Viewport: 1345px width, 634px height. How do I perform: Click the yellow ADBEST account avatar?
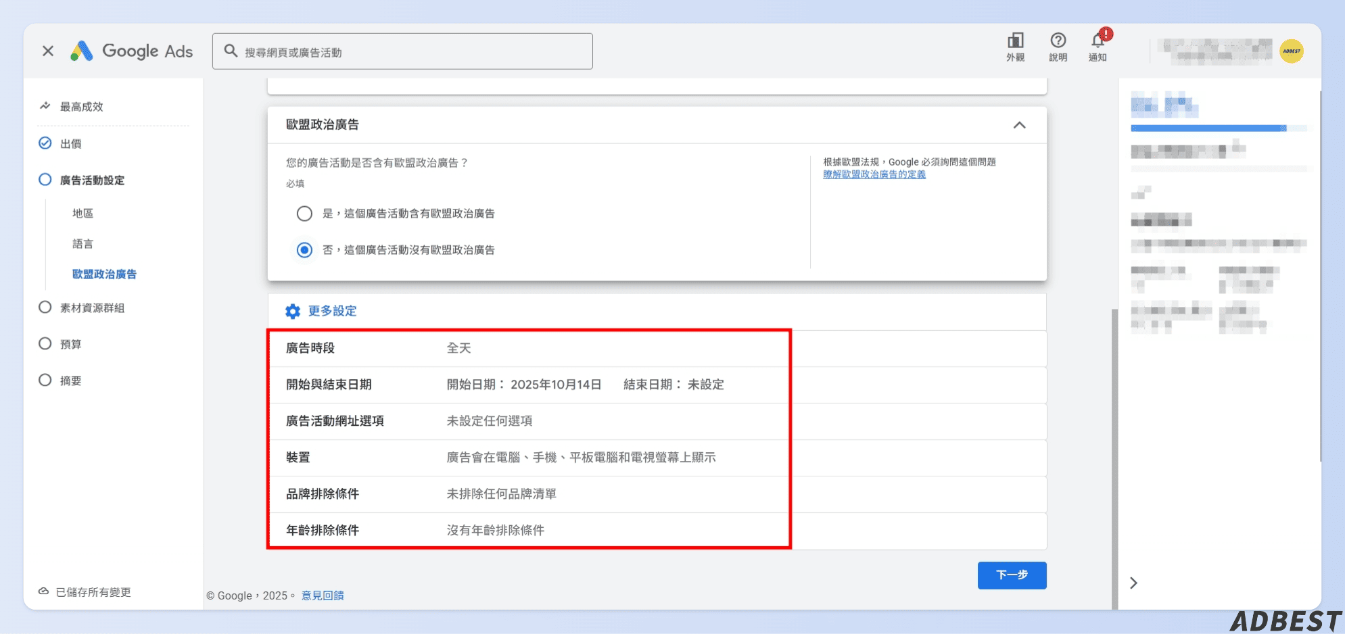pos(1292,51)
